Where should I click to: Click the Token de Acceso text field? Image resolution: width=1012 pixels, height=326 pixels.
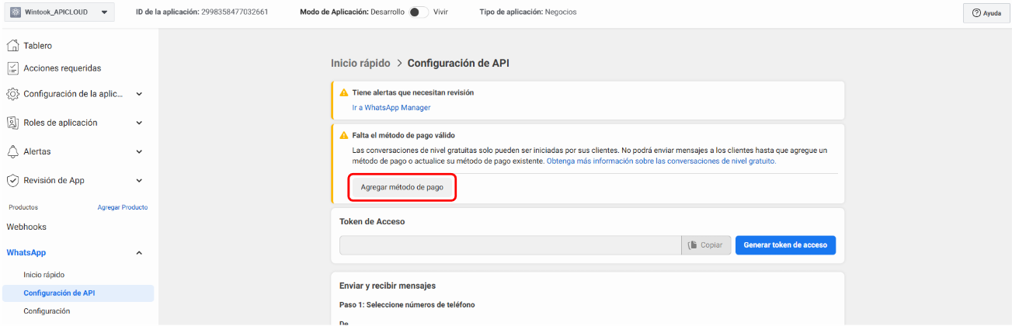click(x=509, y=245)
